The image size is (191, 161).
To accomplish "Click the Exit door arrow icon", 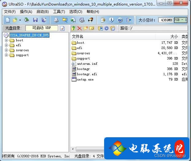I will [x=129, y=20].
